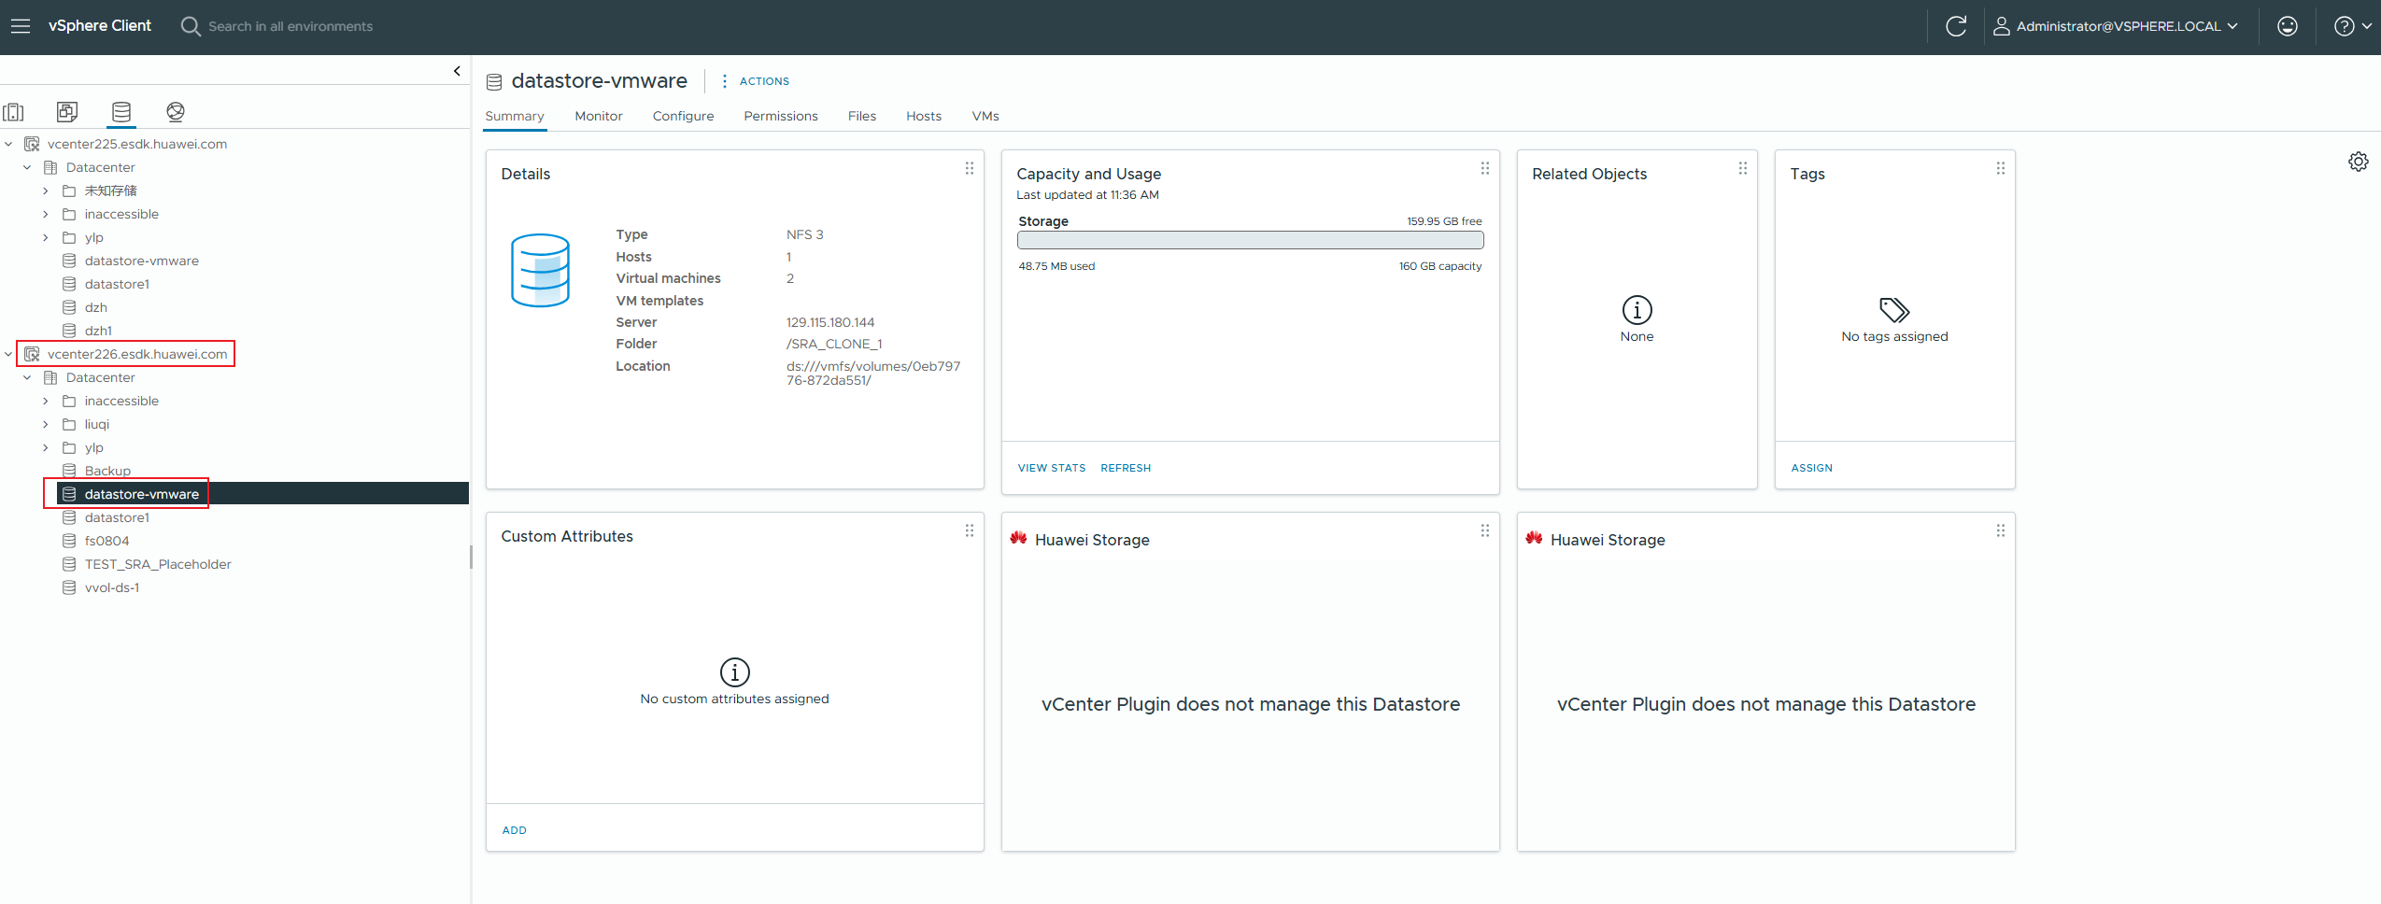Click ASSIGN in Tags card
This screenshot has height=904, width=2381.
[1811, 468]
